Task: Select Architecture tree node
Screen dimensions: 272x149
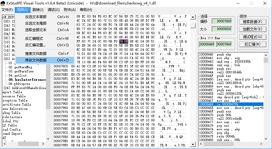Action: pos(12,117)
